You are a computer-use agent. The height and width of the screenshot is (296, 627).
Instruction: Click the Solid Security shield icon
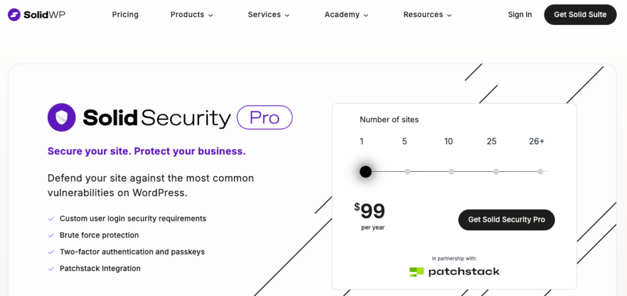[61, 117]
